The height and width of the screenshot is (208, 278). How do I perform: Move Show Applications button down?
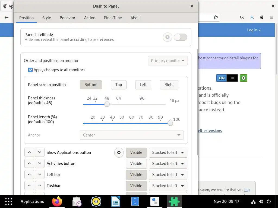40,152
